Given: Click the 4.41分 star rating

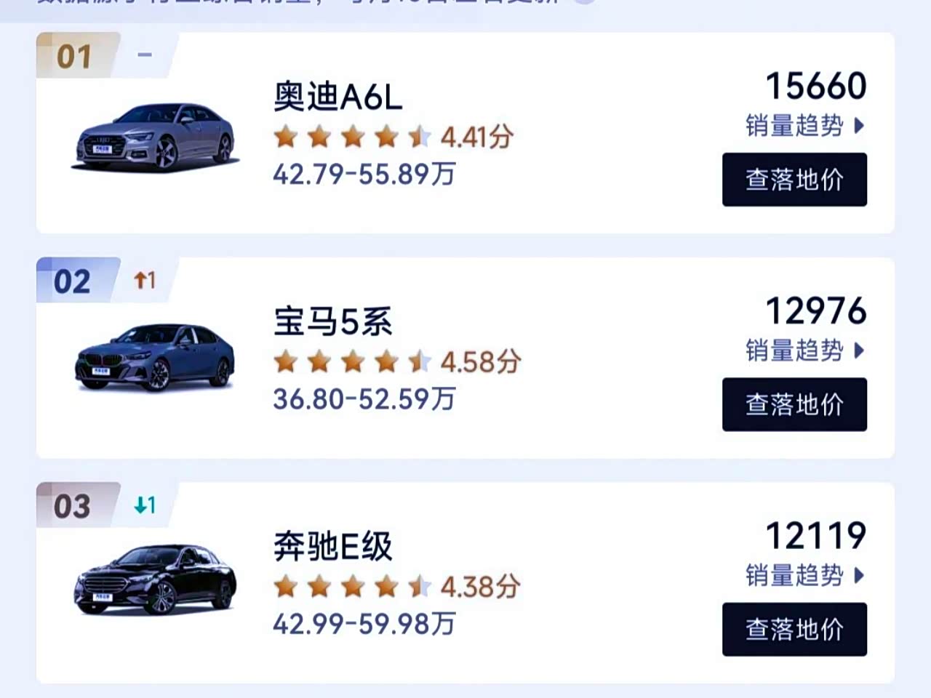Looking at the screenshot, I should (393, 136).
